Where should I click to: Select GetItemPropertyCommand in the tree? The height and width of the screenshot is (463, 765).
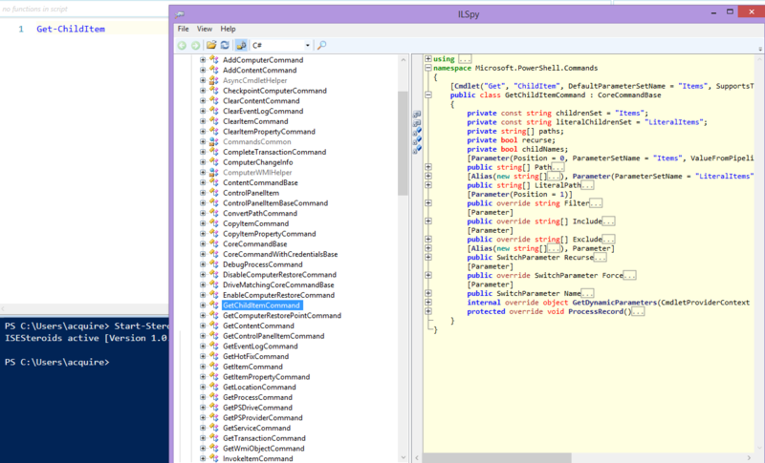[x=267, y=377]
